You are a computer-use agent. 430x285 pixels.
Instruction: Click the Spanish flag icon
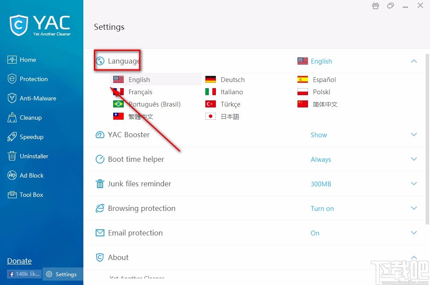[302, 79]
